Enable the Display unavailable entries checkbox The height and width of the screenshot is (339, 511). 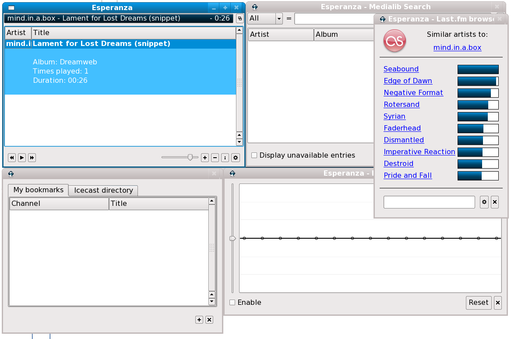[x=254, y=155]
